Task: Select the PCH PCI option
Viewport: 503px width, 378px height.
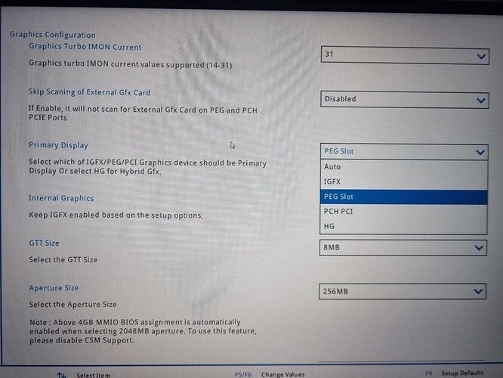Action: point(338,212)
